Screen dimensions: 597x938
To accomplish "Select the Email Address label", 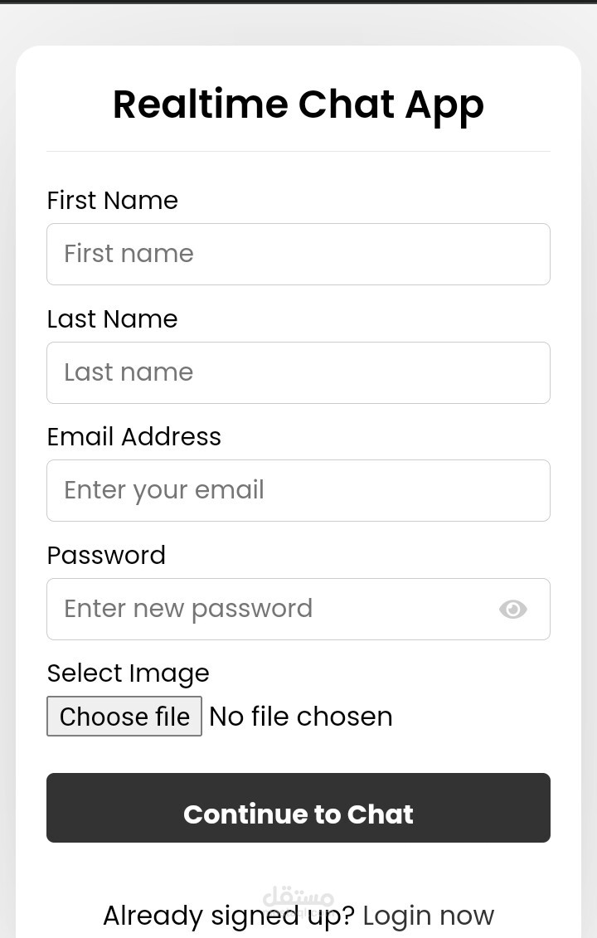I will coord(133,437).
